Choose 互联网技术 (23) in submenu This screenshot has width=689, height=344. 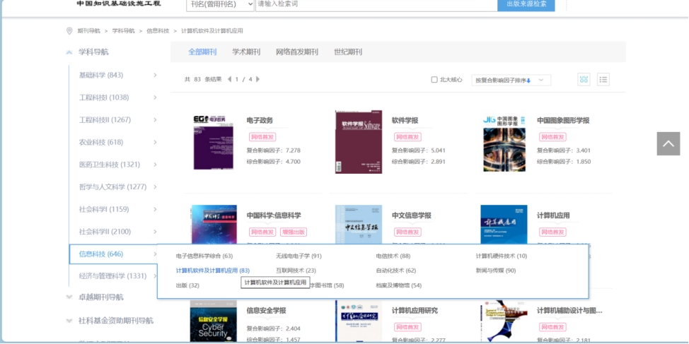click(296, 271)
